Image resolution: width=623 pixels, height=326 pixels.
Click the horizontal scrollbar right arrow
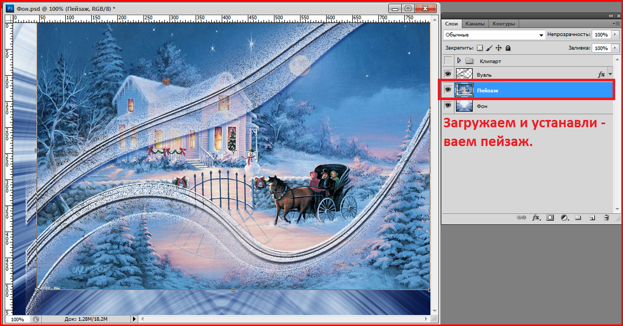click(427, 319)
